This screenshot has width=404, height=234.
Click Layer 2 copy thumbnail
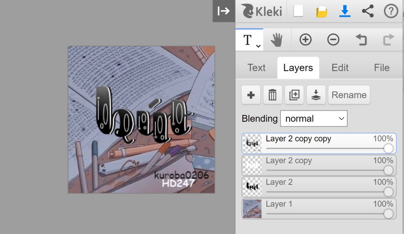point(252,165)
